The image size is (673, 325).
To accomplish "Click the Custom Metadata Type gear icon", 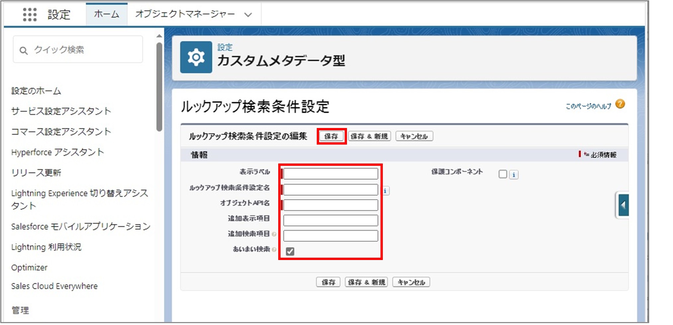I will tap(196, 57).
